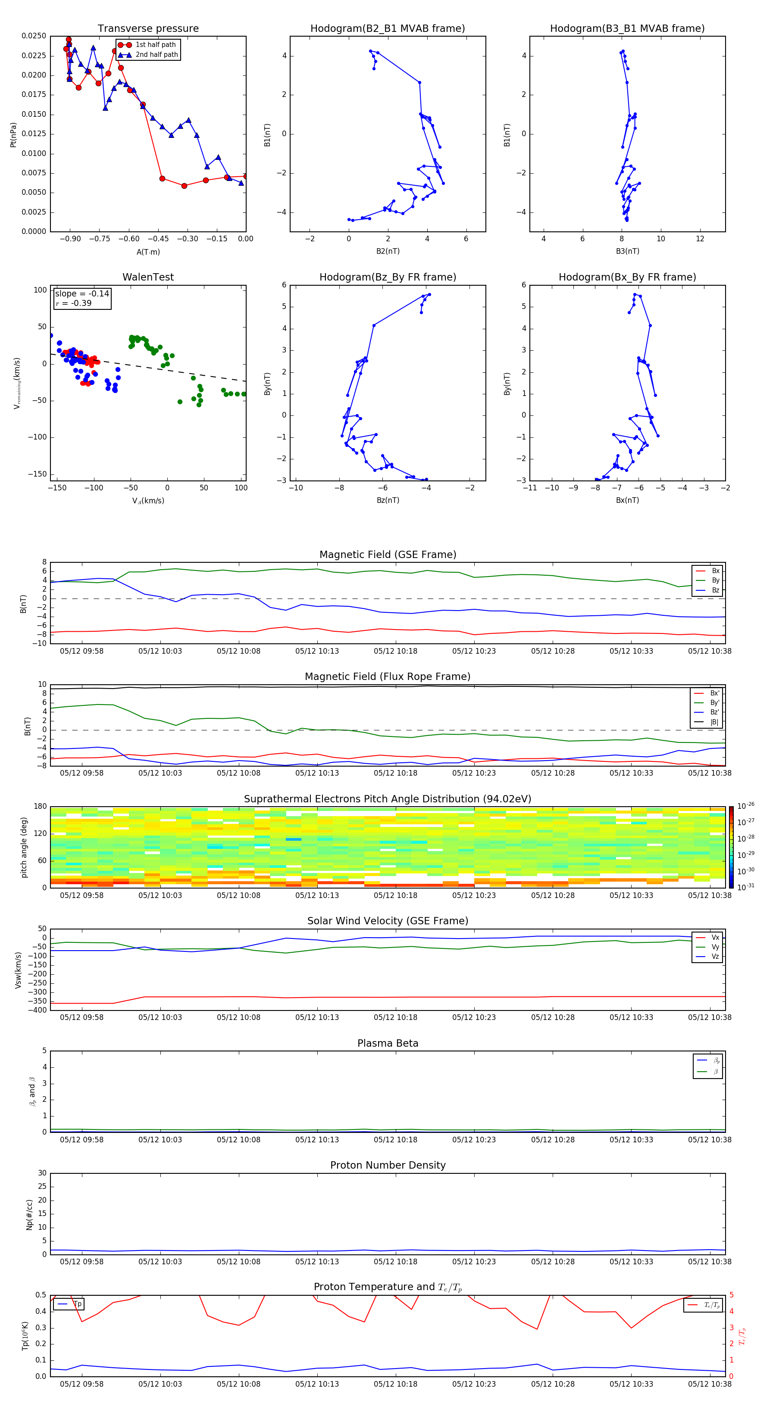Screen dimensions: 776x1422
Task: Click the 'V_A(km/s)' x-axis label
Action: (x=148, y=501)
